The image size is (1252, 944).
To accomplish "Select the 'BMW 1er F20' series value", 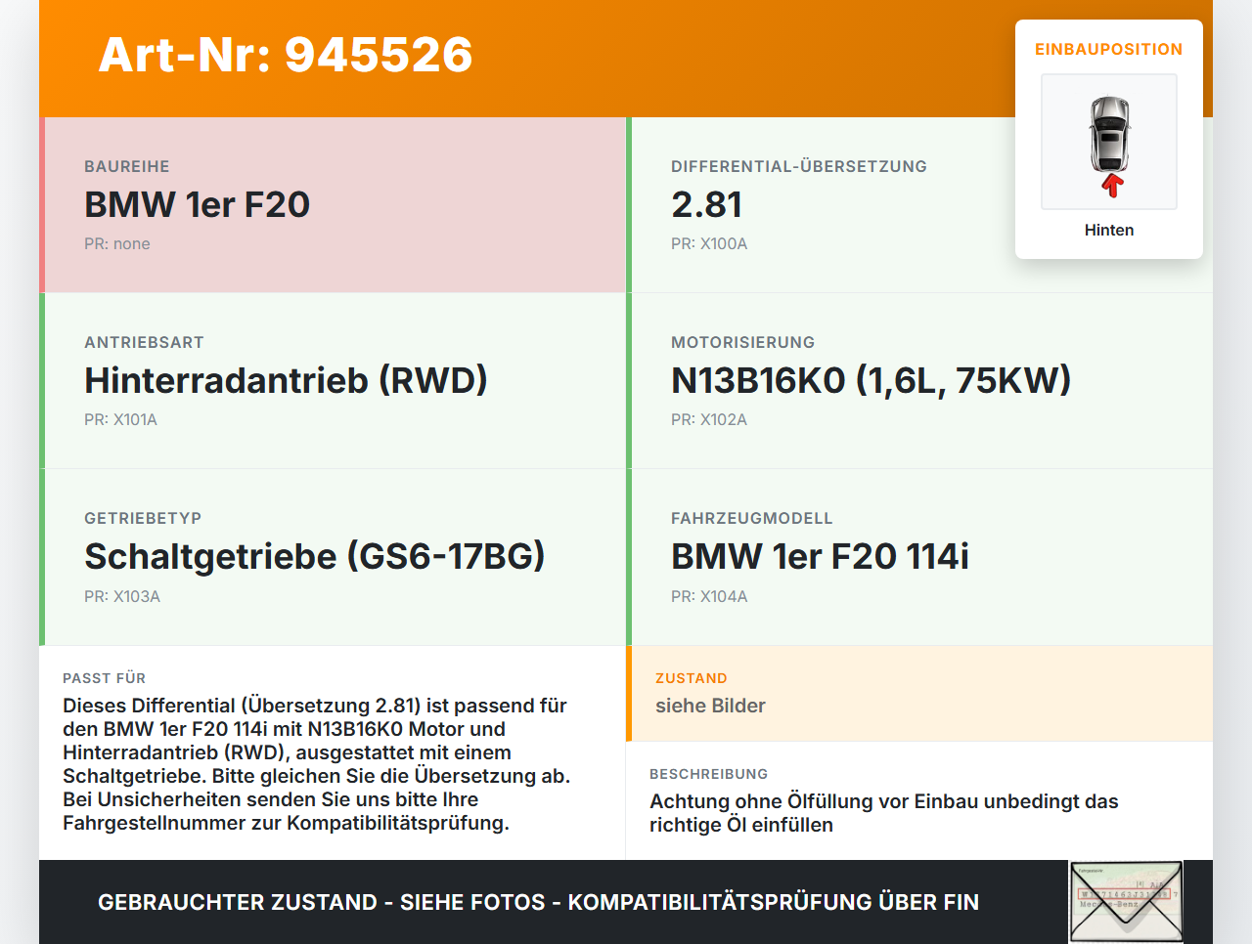I will (197, 204).
